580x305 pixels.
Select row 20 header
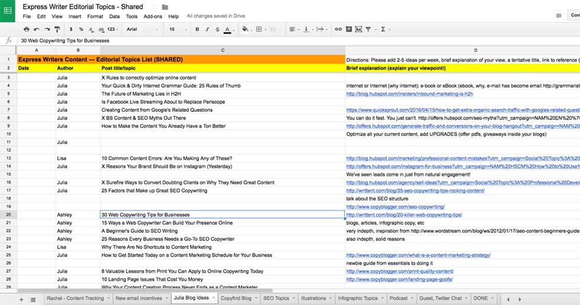point(8,215)
